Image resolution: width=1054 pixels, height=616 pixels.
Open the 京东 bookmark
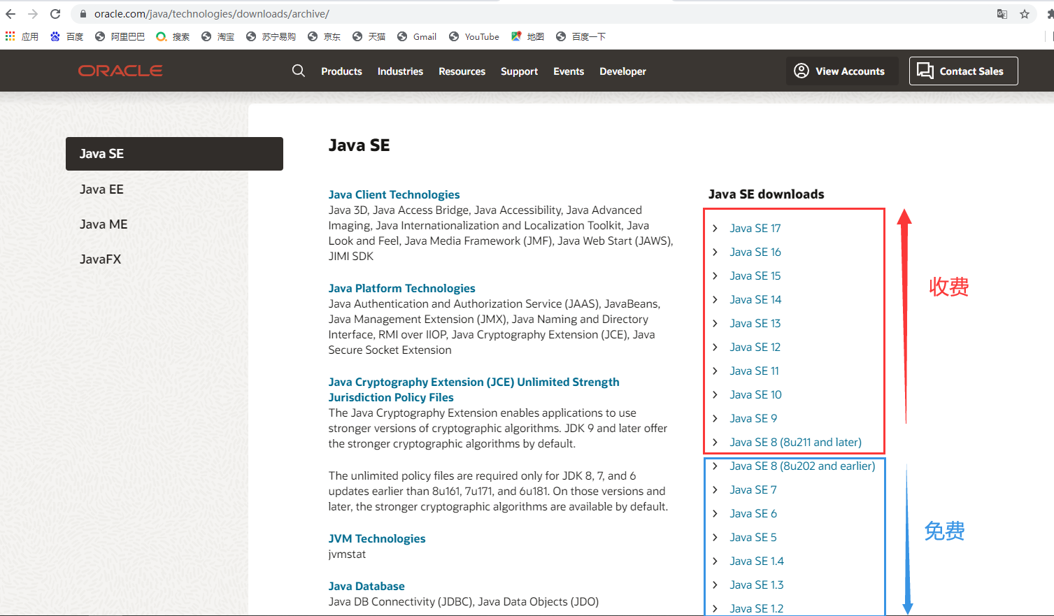[x=324, y=36]
